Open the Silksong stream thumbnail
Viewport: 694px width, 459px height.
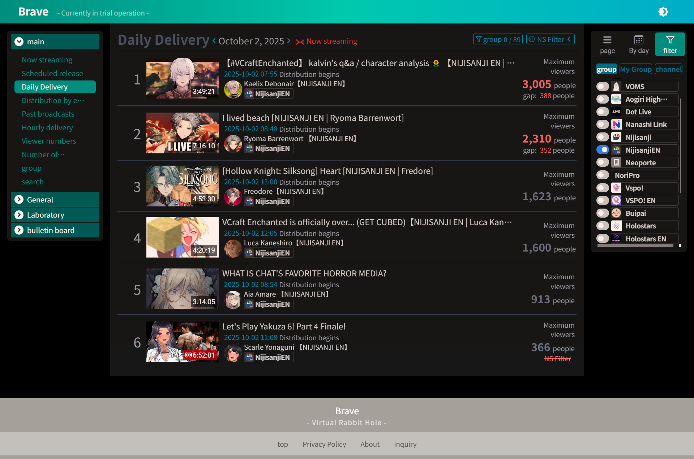tap(182, 186)
